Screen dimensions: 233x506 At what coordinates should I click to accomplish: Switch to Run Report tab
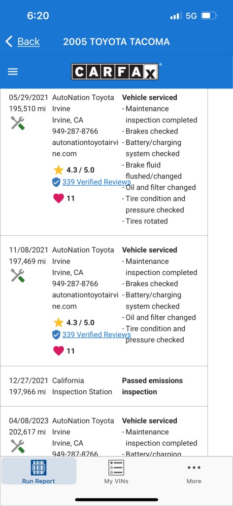[x=38, y=471]
